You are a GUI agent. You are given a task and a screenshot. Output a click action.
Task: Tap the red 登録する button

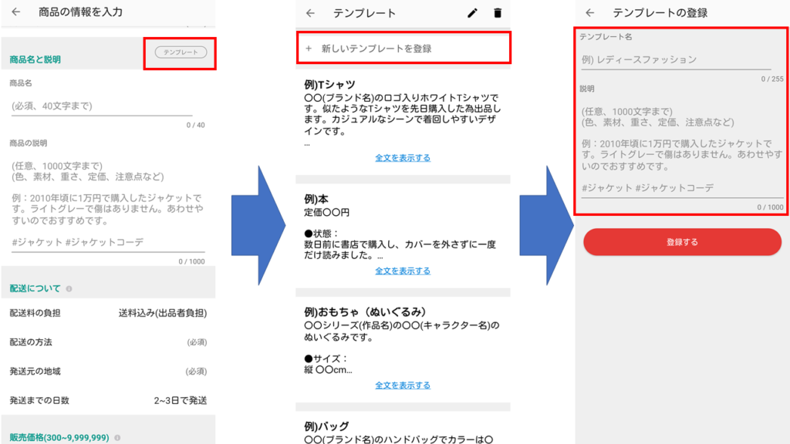[x=682, y=242]
